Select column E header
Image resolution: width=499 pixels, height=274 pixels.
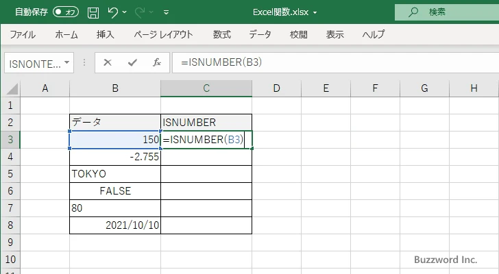[326, 88]
